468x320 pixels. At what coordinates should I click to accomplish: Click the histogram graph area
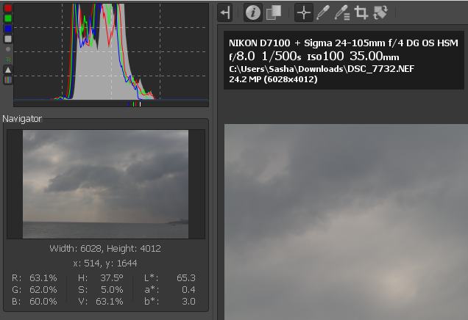tap(111, 51)
